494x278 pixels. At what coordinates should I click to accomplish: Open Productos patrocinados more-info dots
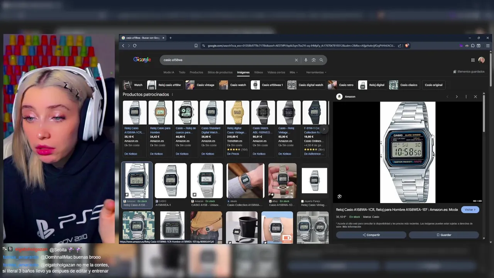(172, 95)
